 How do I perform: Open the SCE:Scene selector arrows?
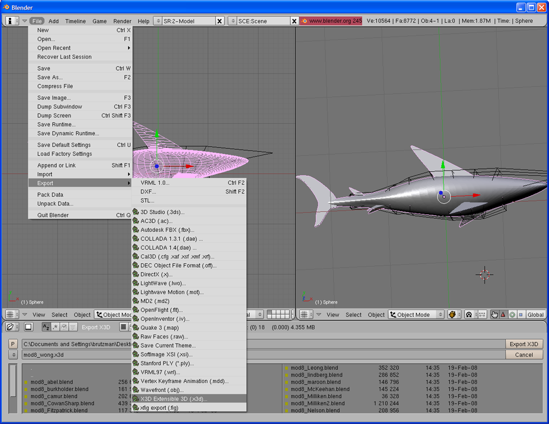pyautogui.click(x=233, y=21)
